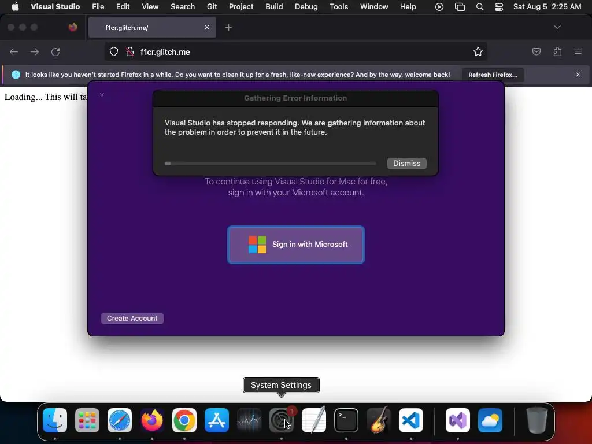This screenshot has height=444, width=592.
Task: Go back in Firefox navigation
Action: (14, 51)
